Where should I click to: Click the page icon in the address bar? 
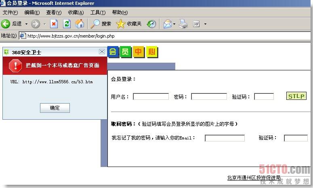coord(23,36)
